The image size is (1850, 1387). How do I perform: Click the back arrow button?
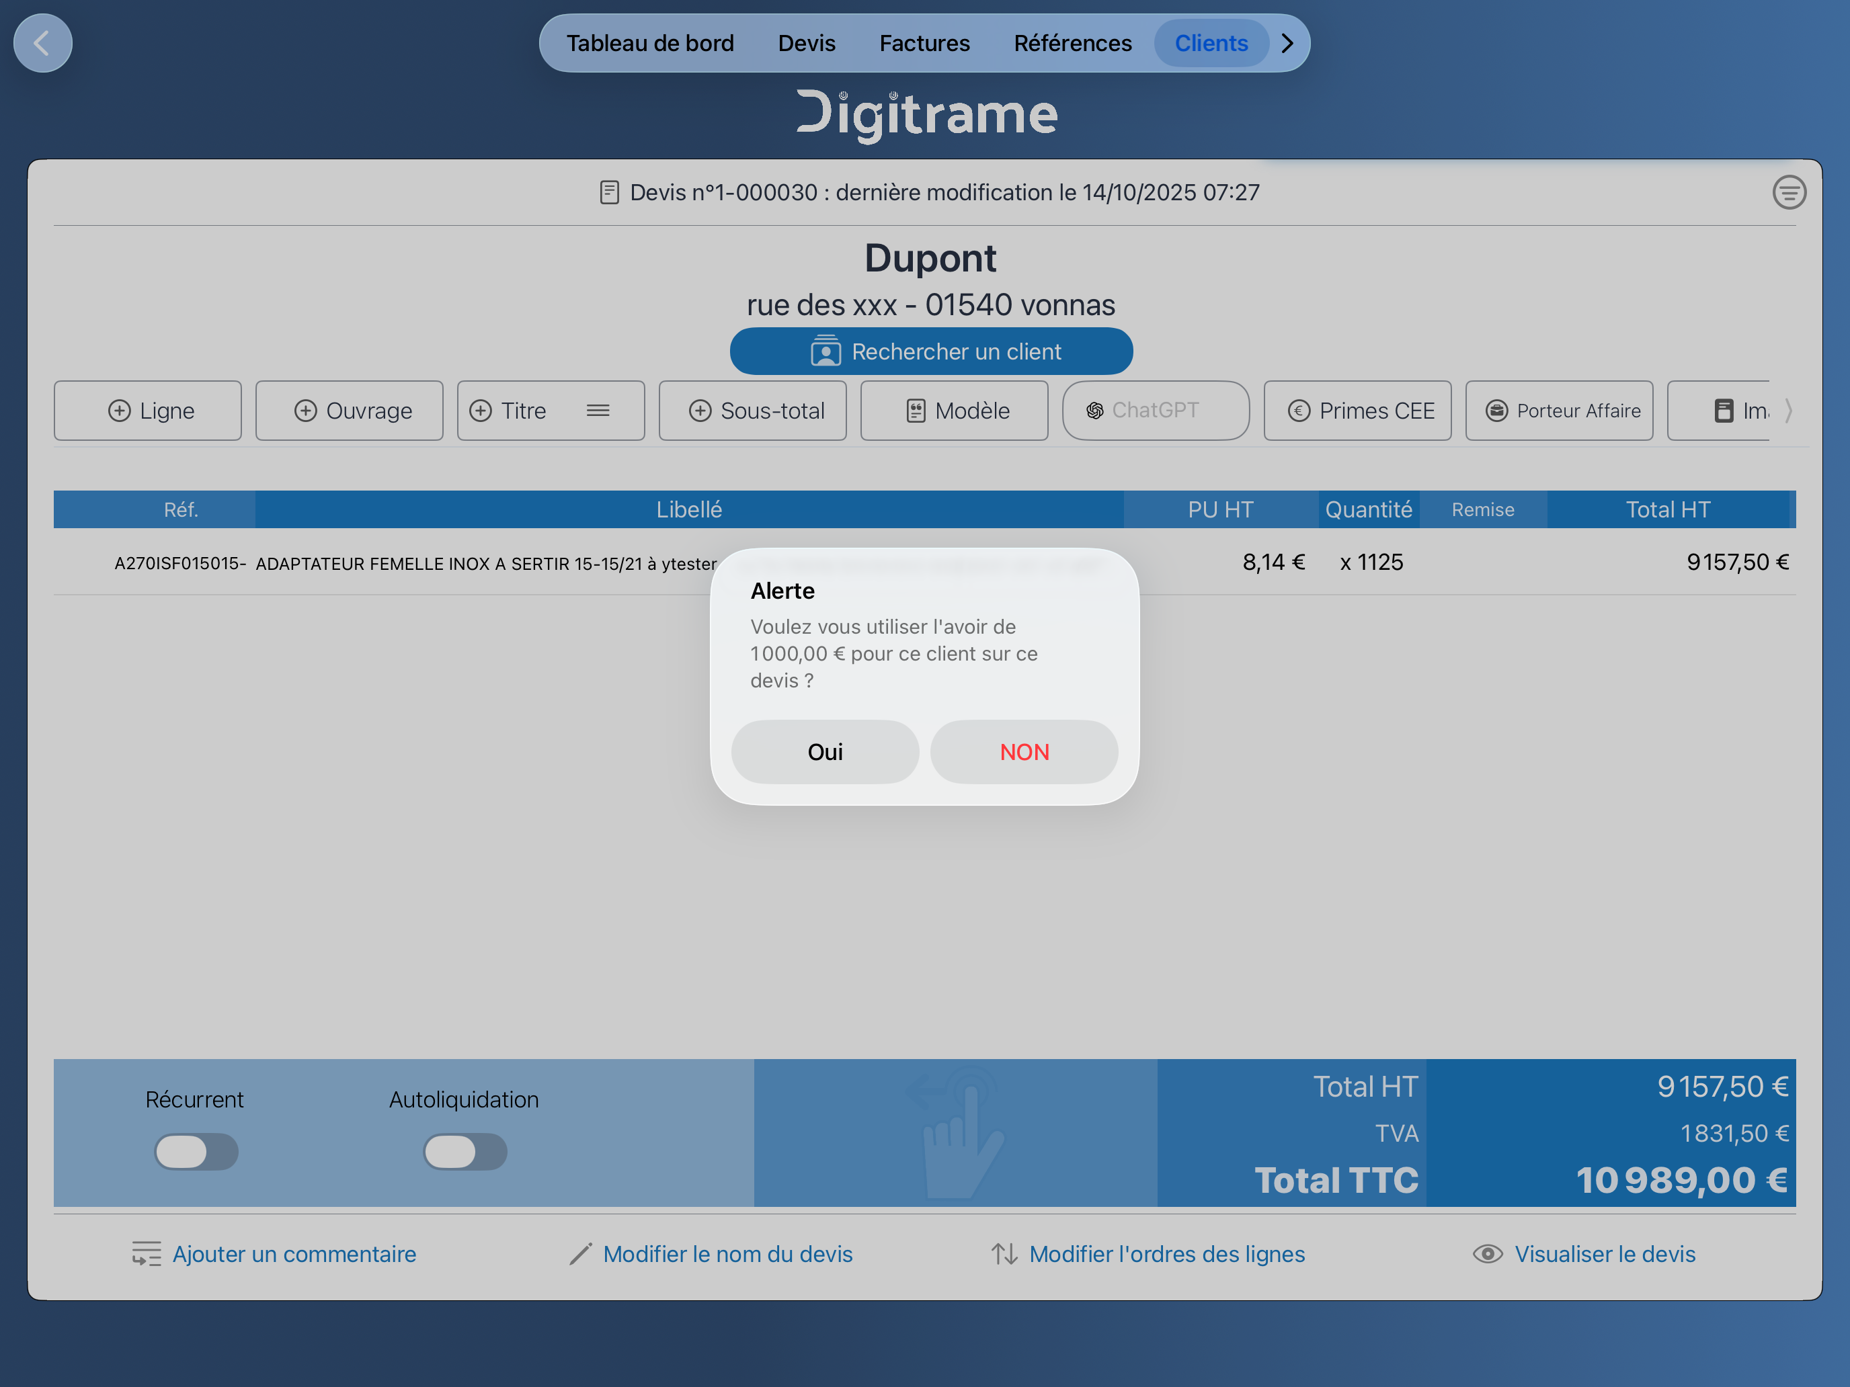pos(42,42)
